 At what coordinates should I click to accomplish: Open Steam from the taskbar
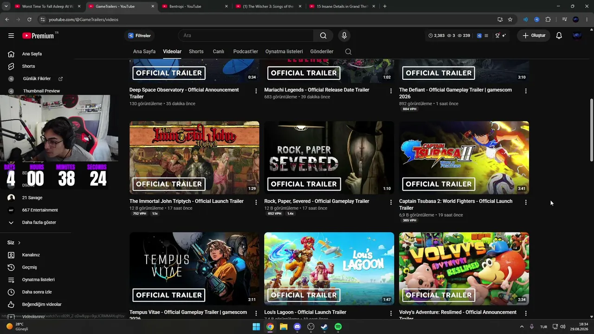click(324, 327)
